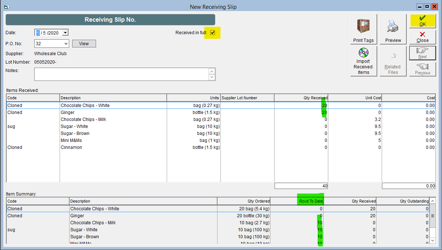Click the month field in Date box

pyautogui.click(x=38, y=33)
